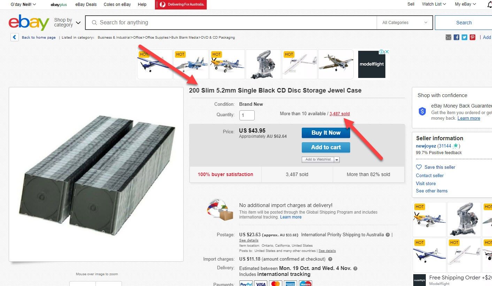Share listing on Facebook icon
The image size is (492, 286).
pyautogui.click(x=456, y=37)
